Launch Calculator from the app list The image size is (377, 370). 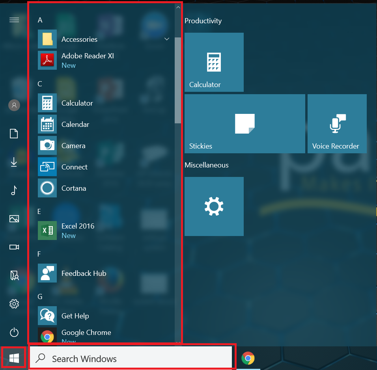(x=103, y=103)
